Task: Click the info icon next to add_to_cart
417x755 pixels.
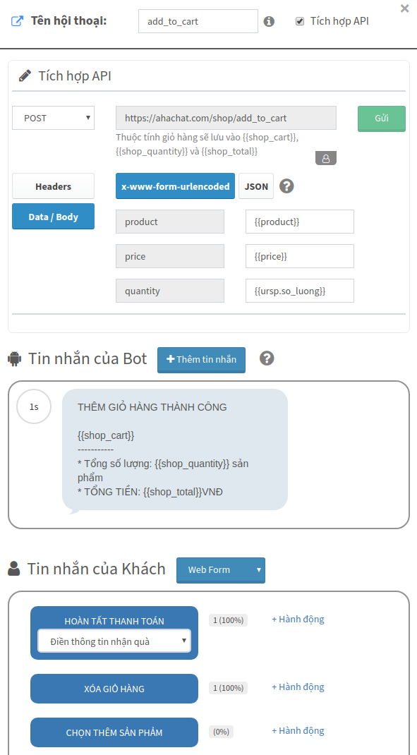Action: click(x=269, y=22)
